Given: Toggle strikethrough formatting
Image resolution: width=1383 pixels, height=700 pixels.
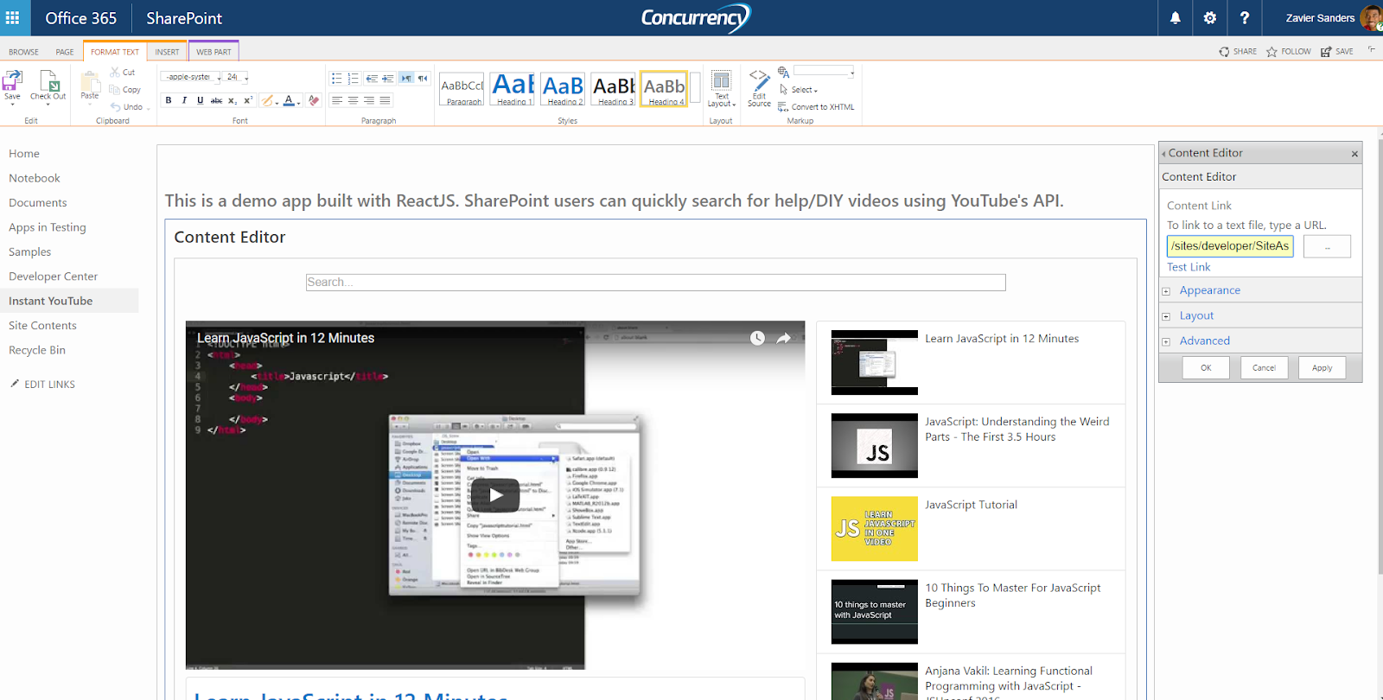Looking at the screenshot, I should point(216,100).
